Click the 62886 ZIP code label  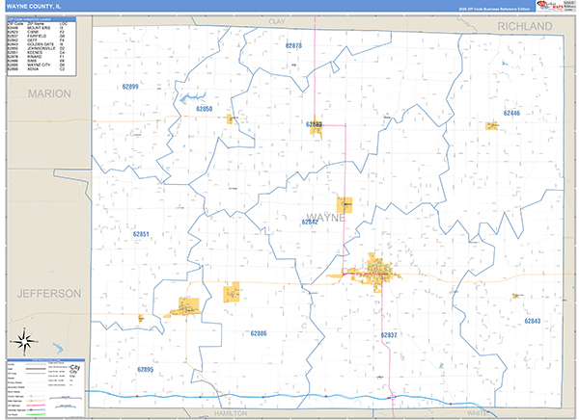(258, 333)
